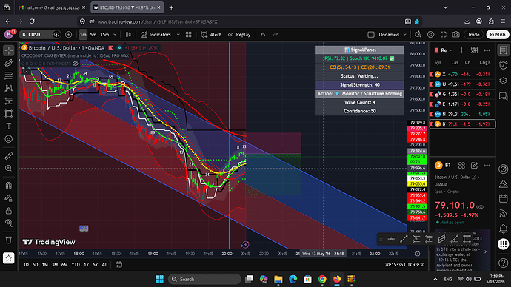Open the Fibonacci retracement tools

click(x=9, y=75)
